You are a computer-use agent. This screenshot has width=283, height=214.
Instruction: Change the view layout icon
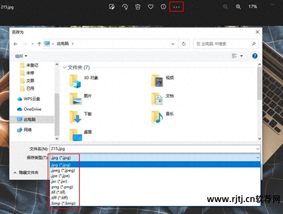[235, 56]
